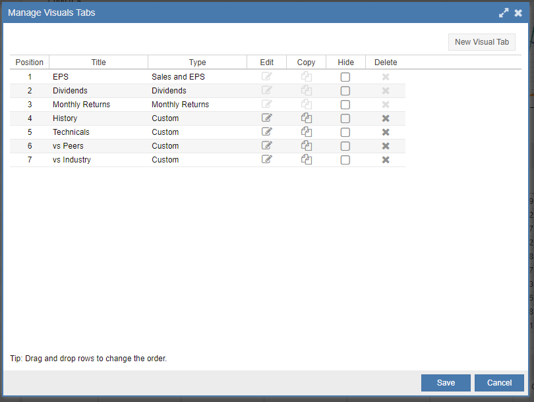This screenshot has height=402, width=534.
Task: Click the Custom type cell for vs Industry
Action: coord(198,160)
